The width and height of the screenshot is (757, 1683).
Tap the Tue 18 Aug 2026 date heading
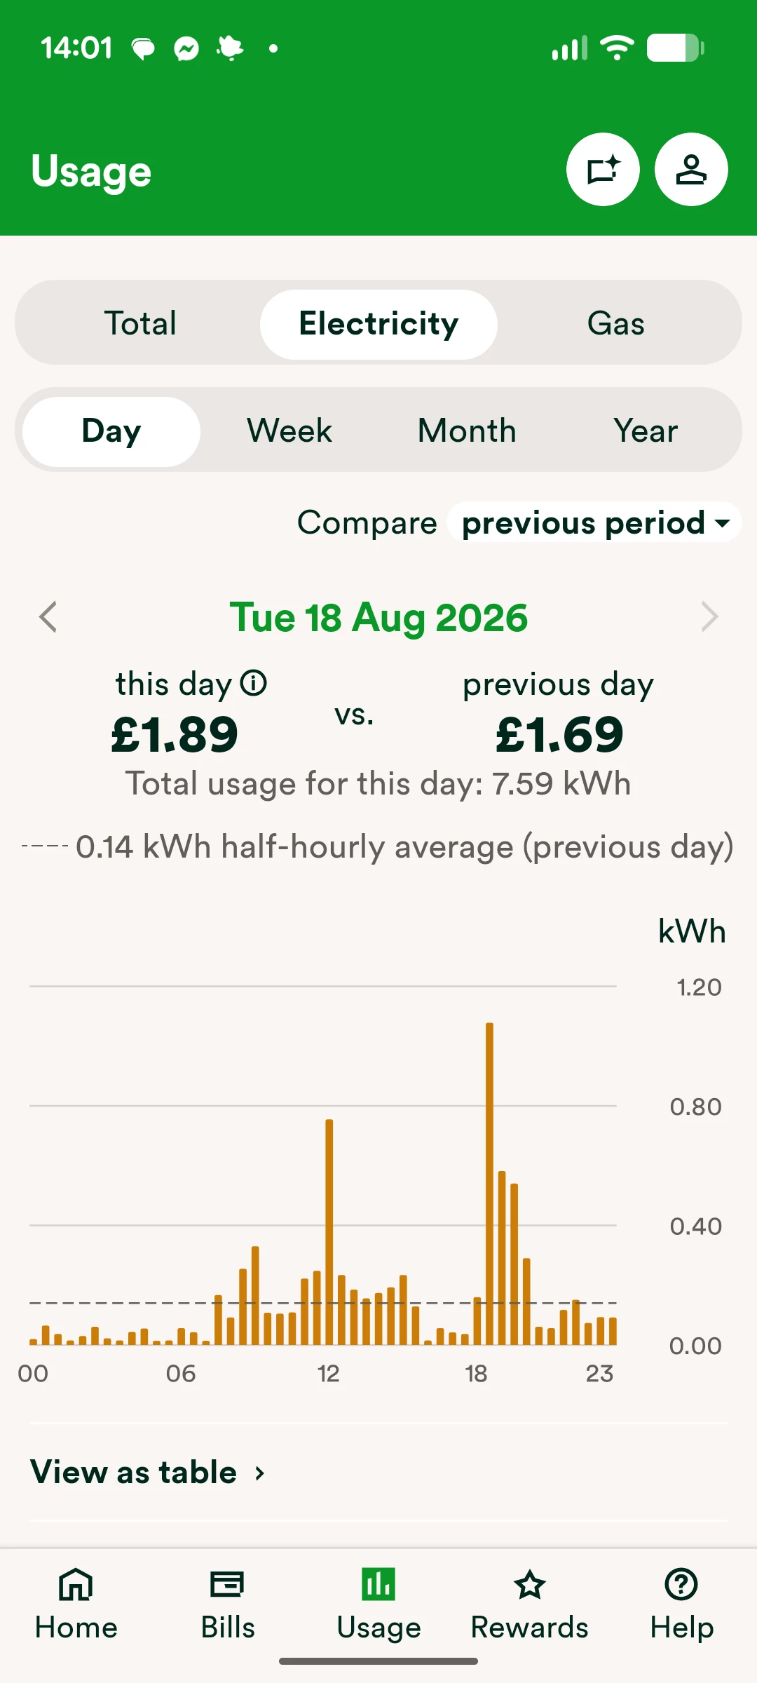point(378,617)
